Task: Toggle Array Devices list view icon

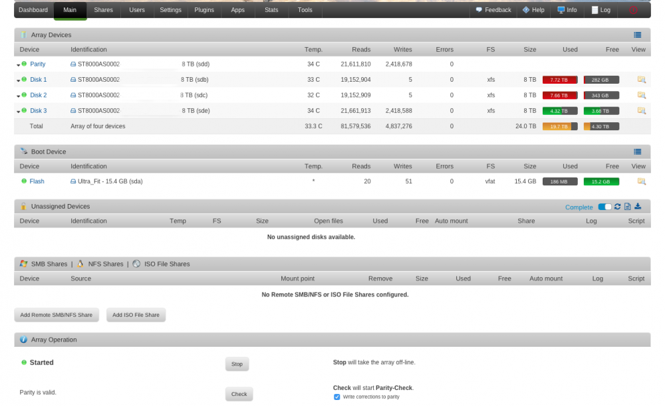Action: [638, 35]
